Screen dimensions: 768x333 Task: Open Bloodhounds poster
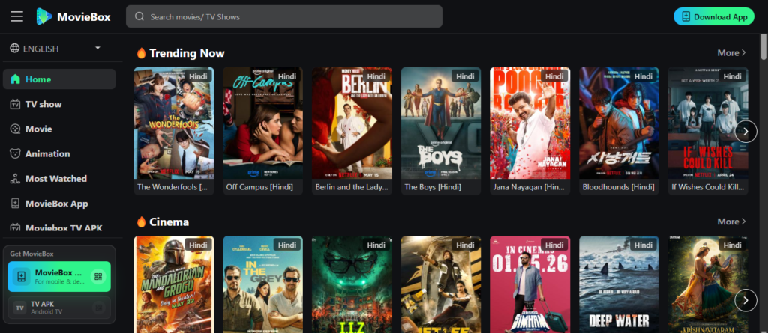[x=619, y=123]
